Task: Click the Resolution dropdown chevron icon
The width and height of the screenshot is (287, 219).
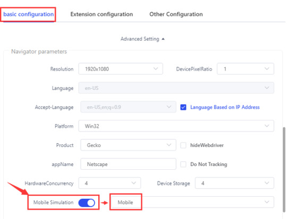Action: point(156,69)
